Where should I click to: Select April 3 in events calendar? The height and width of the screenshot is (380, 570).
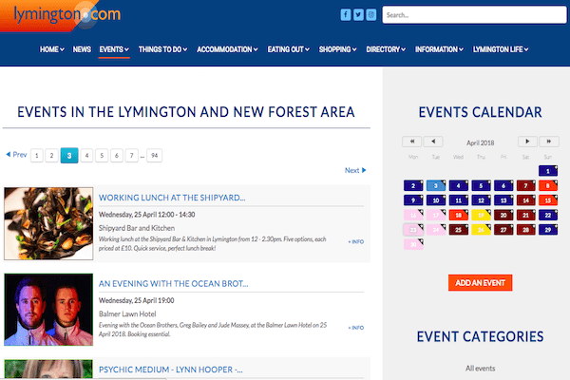coord(436,185)
